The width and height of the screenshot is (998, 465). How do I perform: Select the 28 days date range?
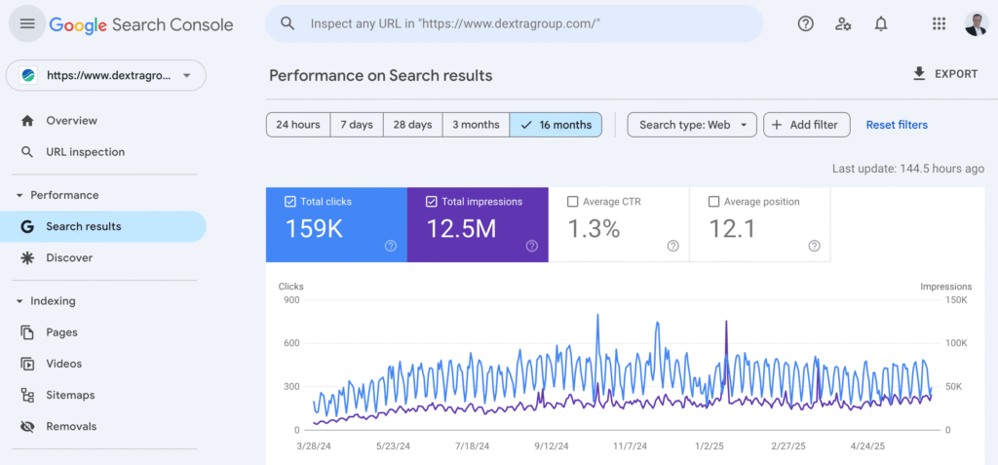412,125
